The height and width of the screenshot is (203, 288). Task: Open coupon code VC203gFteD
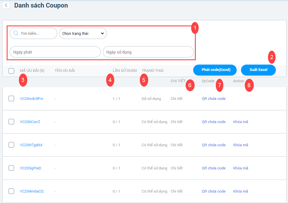point(30,168)
